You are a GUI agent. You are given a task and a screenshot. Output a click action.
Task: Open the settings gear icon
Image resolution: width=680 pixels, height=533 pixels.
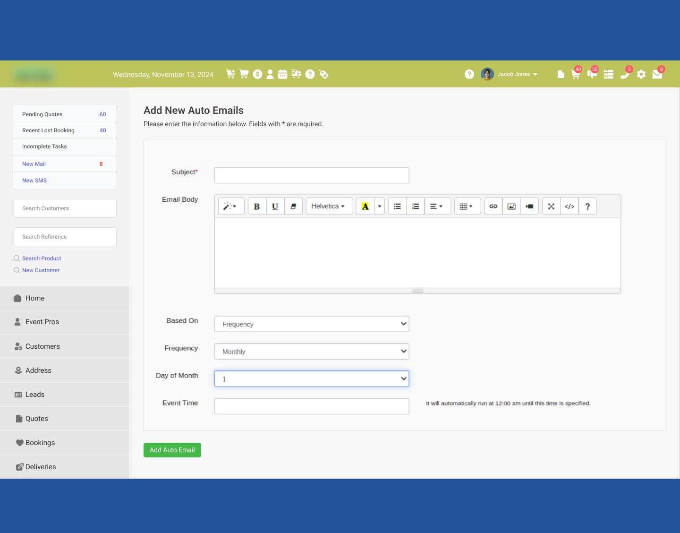tap(641, 74)
